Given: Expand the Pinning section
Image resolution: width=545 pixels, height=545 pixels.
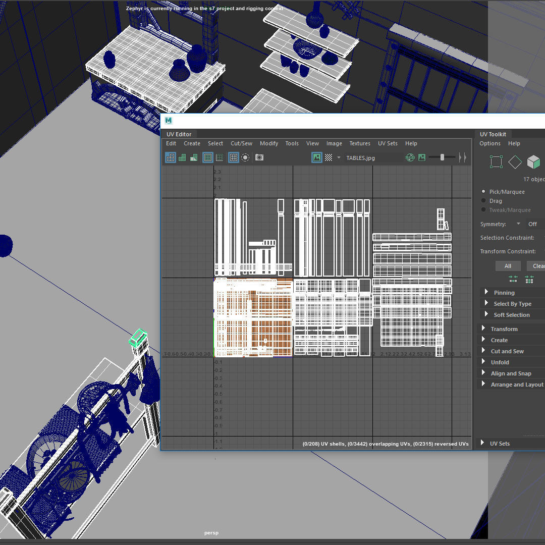Looking at the screenshot, I should tap(486, 292).
